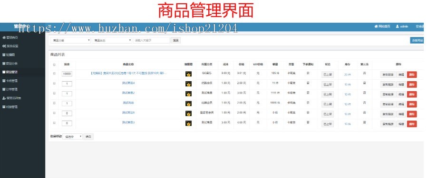Check the checkbox for the 6666 件 row
This screenshot has height=178, width=428.
[x=54, y=103]
